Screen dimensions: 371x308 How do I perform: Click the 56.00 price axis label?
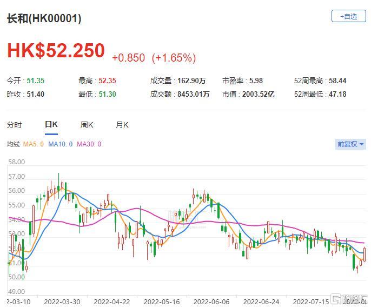(16, 191)
